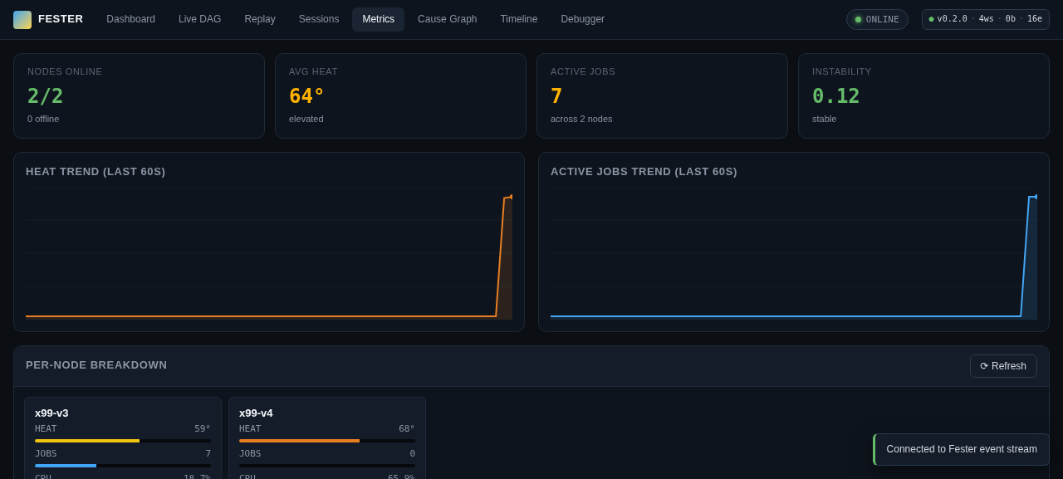Click the 'elevated' heat status text
Viewport: 1063px width, 479px height.
306,119
